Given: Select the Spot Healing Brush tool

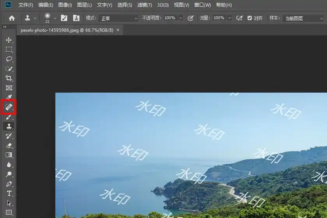Looking at the screenshot, I should [9, 107].
